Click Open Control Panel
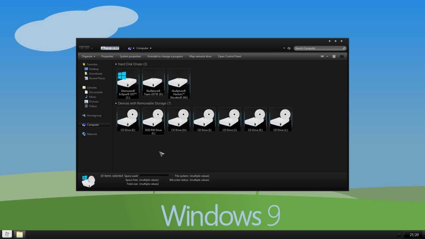 point(229,56)
